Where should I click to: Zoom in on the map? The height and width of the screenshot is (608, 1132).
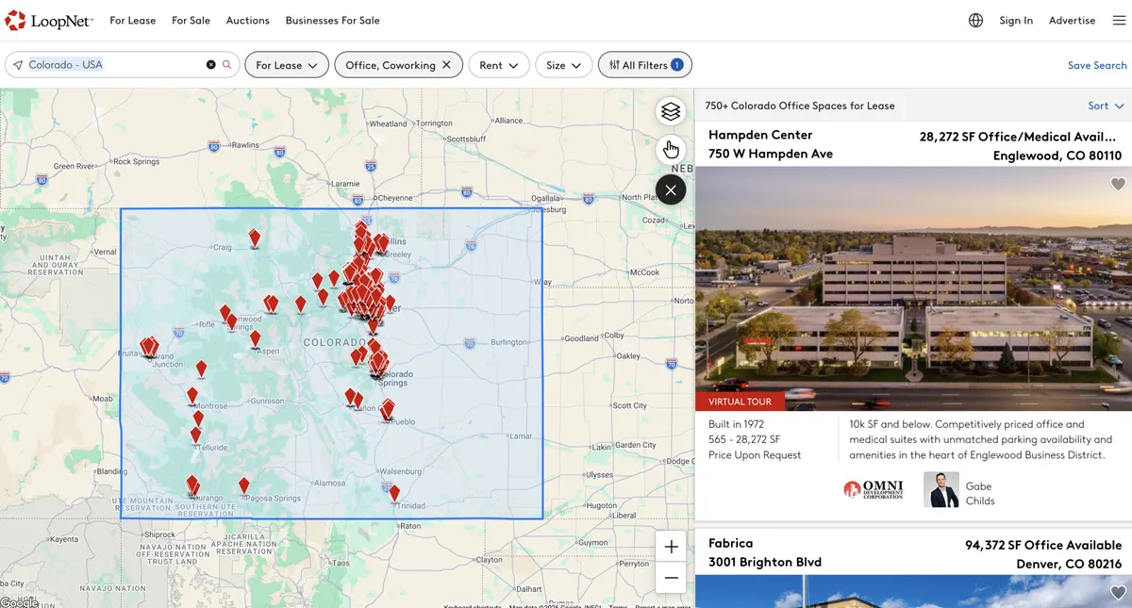(671, 547)
